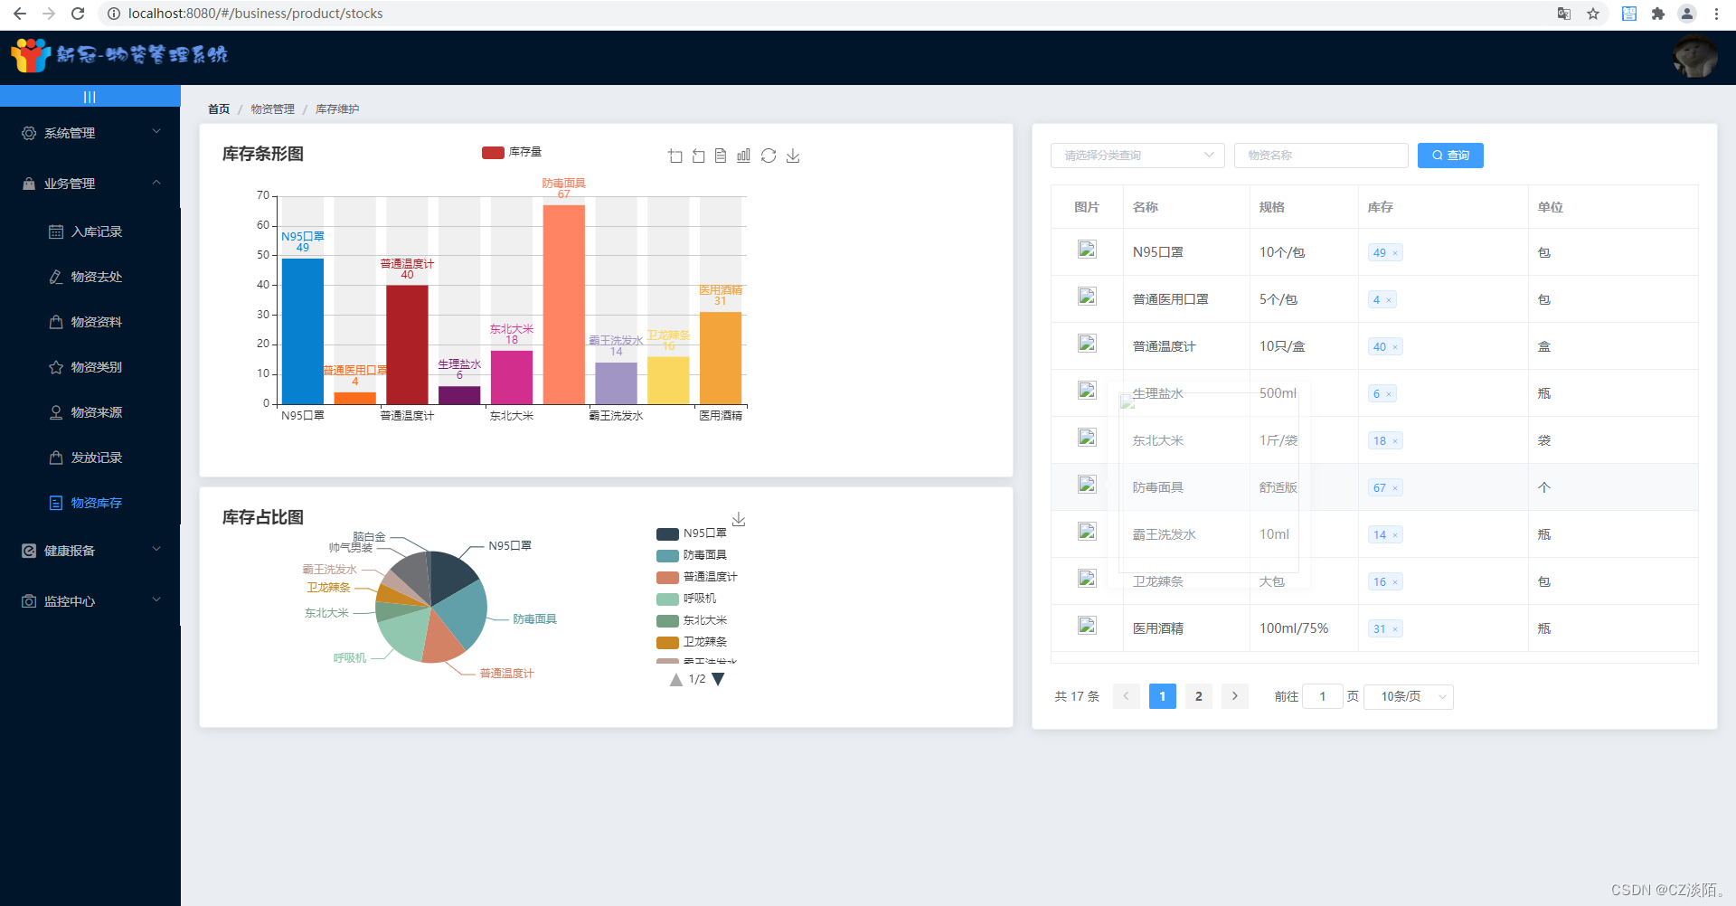Toggle 卫龙辣条 in the pie chart legend

point(692,642)
